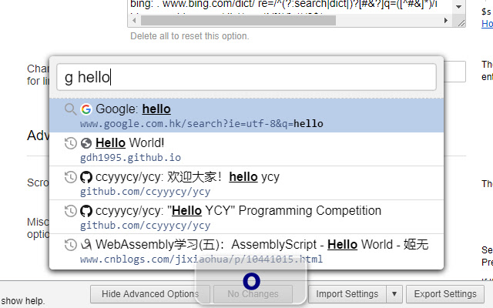Image resolution: width=493 pixels, height=308 pixels.
Task: Click history icon on Programming Competition row
Action: click(70, 211)
